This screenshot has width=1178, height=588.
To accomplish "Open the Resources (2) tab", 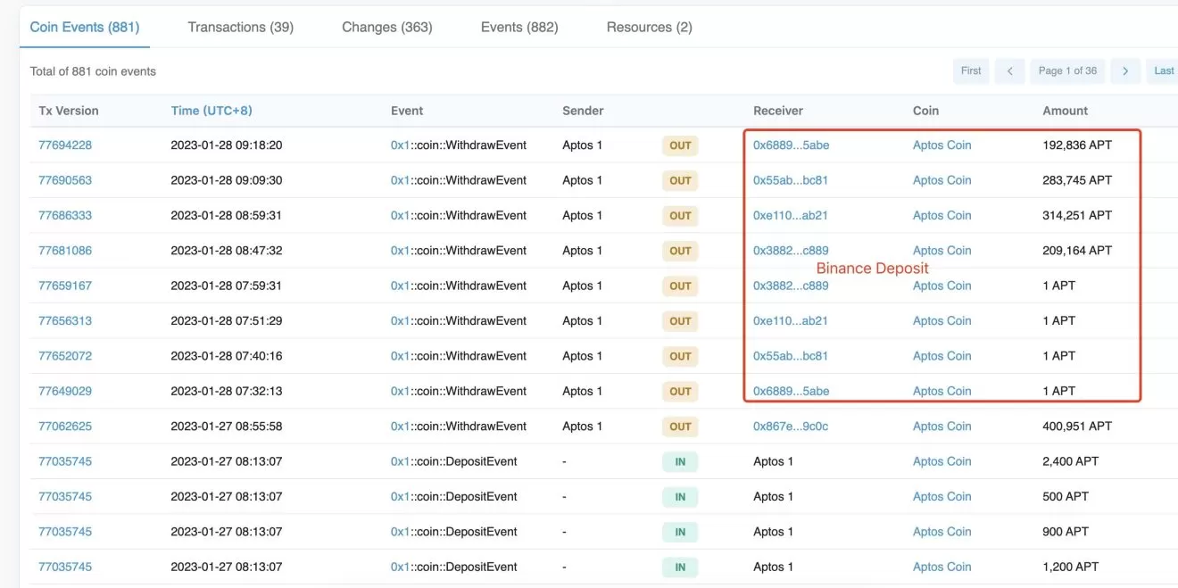I will 649,27.
